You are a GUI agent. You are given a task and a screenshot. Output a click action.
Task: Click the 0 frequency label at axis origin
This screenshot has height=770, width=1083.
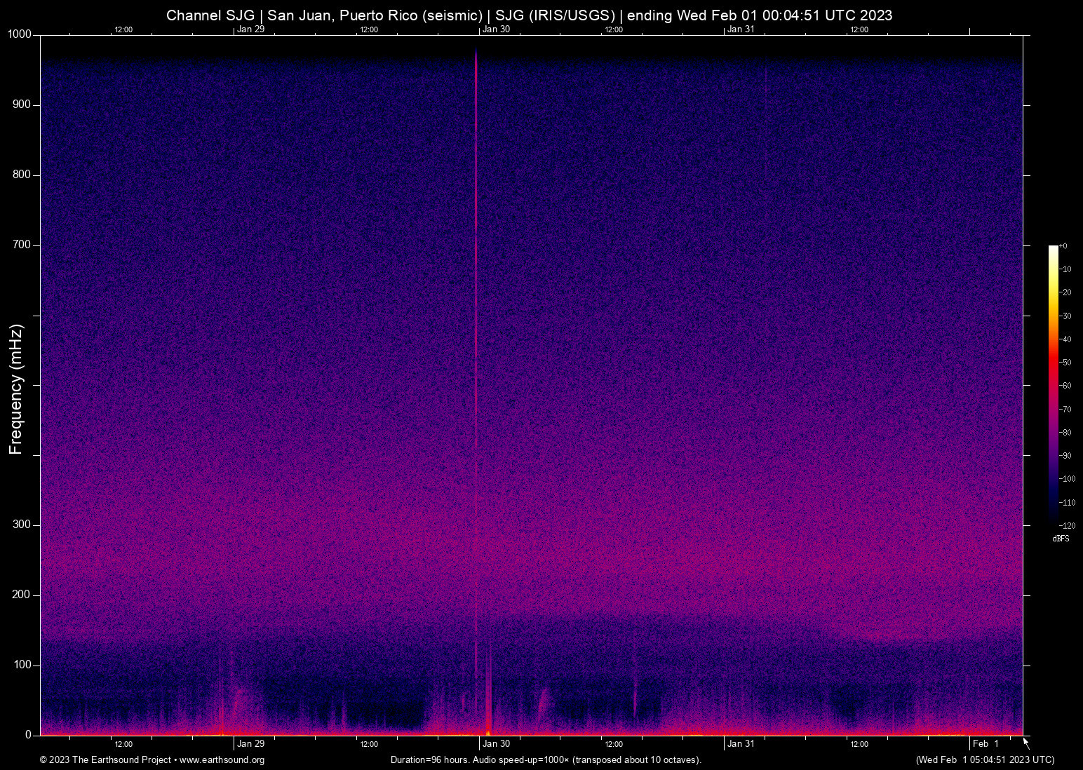(x=29, y=735)
